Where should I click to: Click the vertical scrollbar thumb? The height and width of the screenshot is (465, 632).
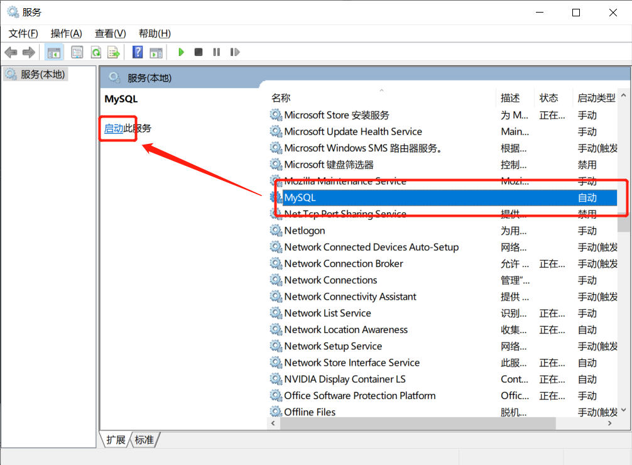[x=624, y=222]
